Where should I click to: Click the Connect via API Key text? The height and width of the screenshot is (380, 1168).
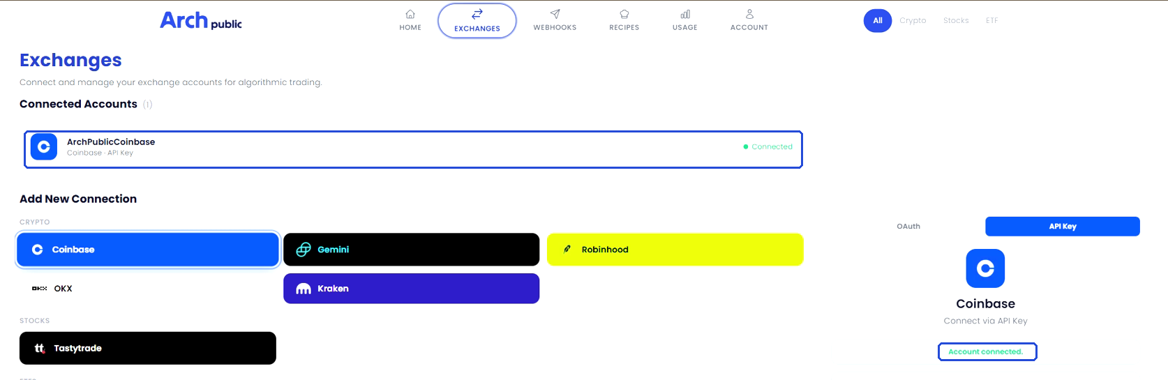click(985, 321)
